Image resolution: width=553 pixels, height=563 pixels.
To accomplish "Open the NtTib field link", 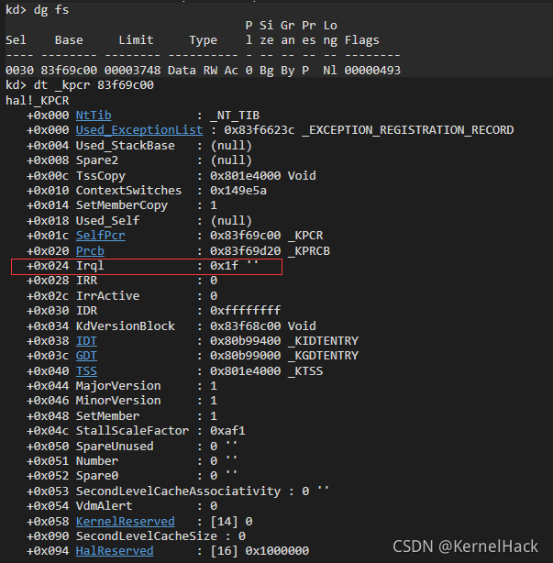I will (x=94, y=116).
